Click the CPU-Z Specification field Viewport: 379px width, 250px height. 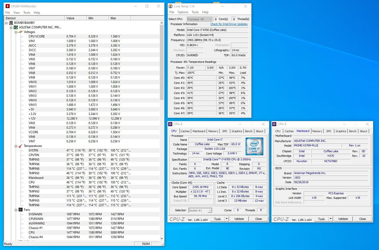click(x=228, y=159)
